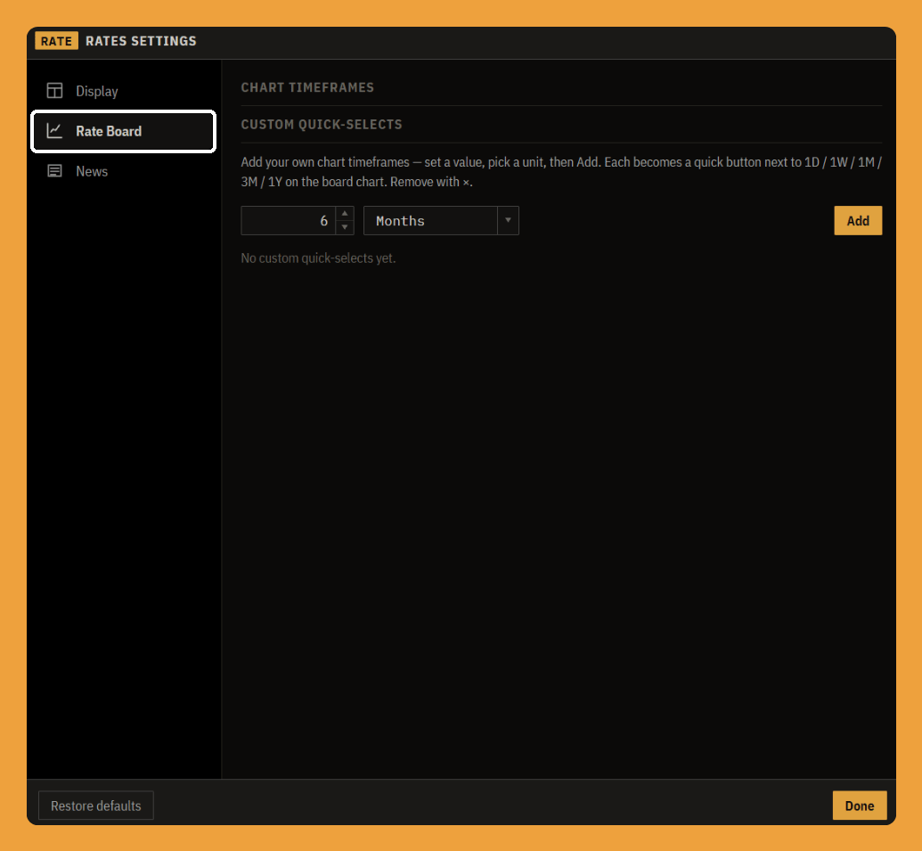Add the custom quick-select timeframe
Viewport: 922px width, 851px height.
[858, 220]
